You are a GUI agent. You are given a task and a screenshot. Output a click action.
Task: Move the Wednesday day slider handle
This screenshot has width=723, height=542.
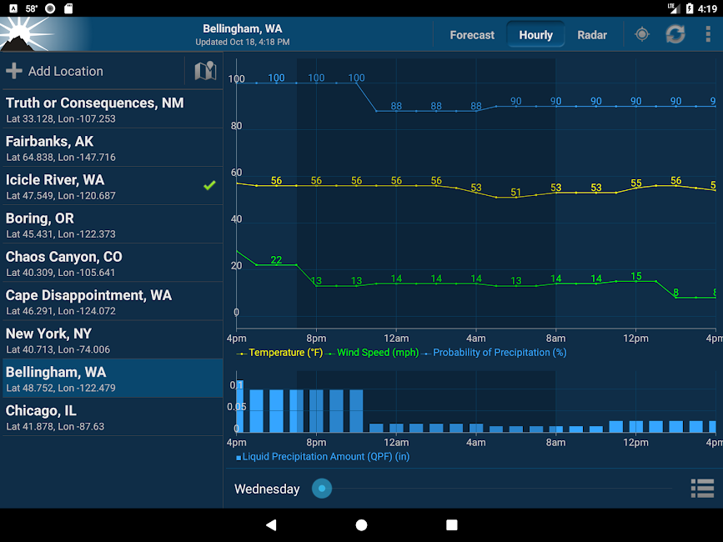322,489
